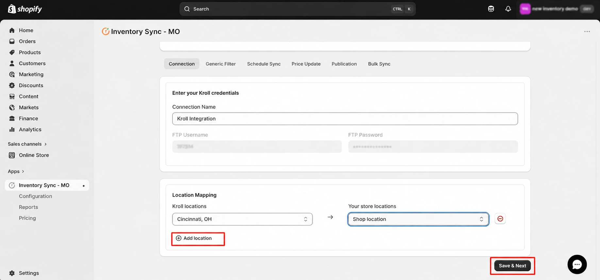Open the app's three-dot menu
The width and height of the screenshot is (600, 280).
coord(587,31)
